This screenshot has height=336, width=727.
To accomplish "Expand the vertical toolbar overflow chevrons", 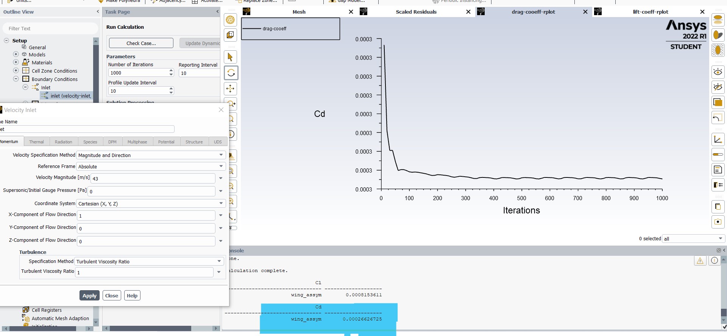I will click(232, 228).
